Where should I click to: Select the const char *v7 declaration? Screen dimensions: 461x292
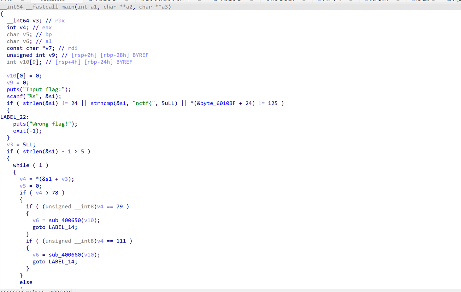(x=32, y=48)
